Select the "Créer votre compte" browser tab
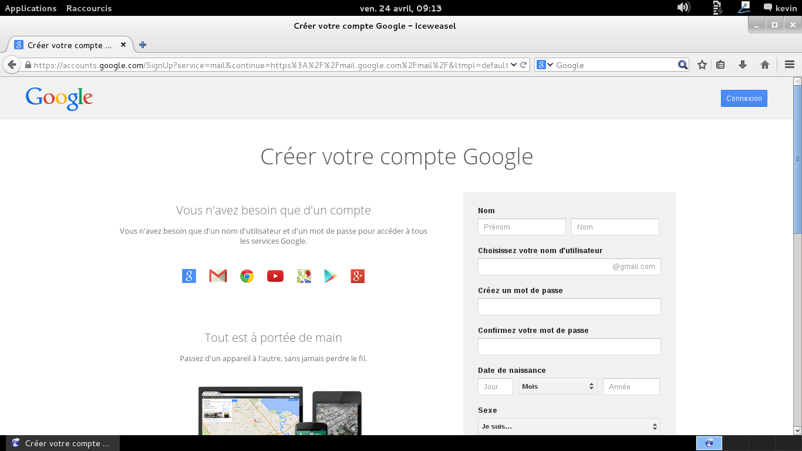The image size is (802, 451). point(70,45)
